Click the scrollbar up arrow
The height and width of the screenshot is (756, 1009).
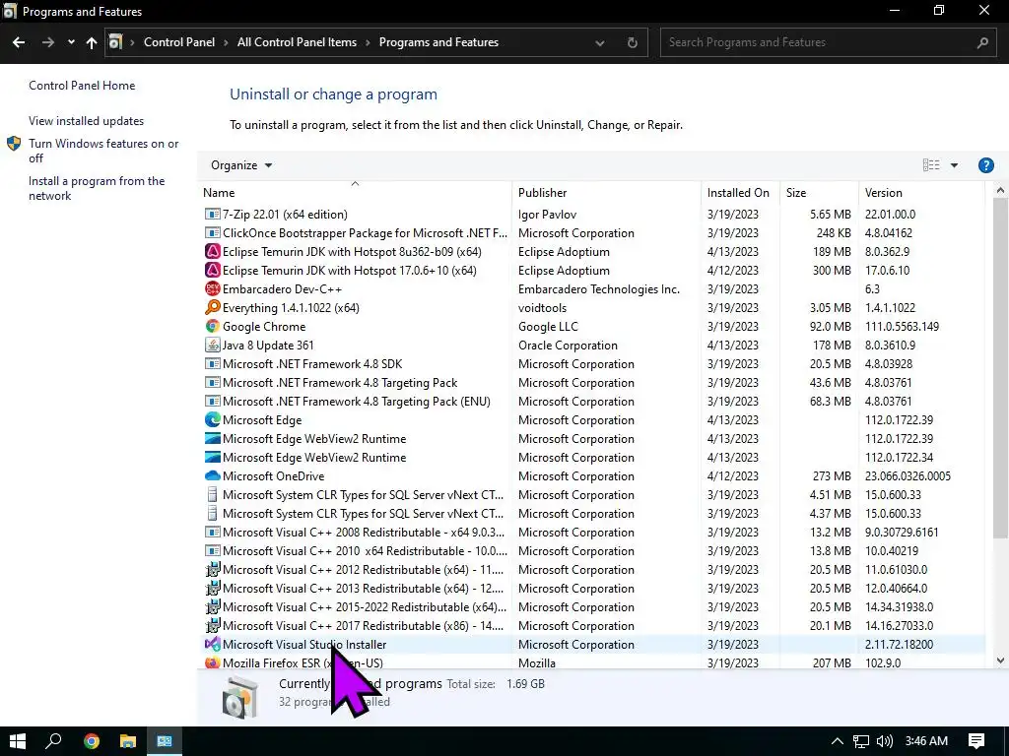pyautogui.click(x=1000, y=190)
